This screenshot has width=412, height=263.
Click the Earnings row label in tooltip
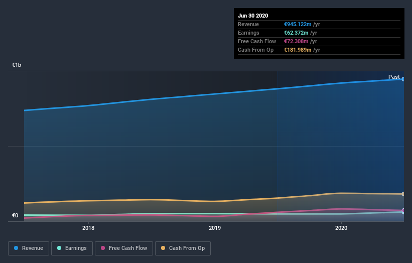[248, 33]
